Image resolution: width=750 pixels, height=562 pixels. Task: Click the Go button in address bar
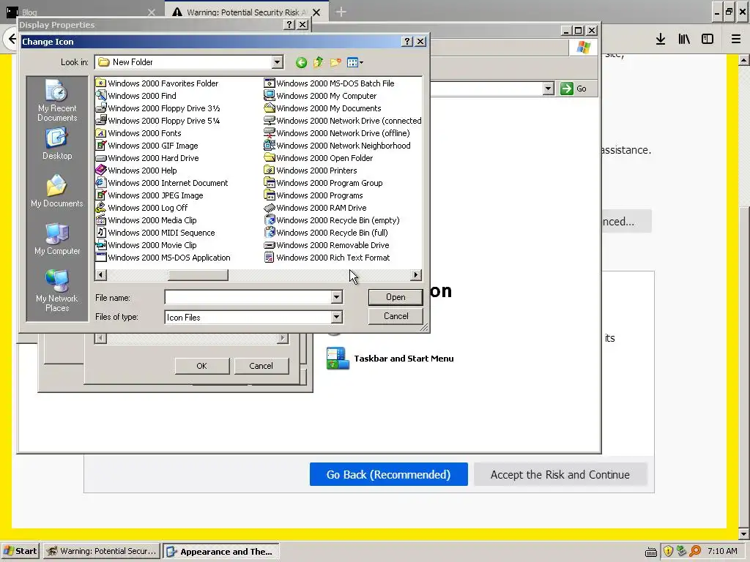click(573, 89)
